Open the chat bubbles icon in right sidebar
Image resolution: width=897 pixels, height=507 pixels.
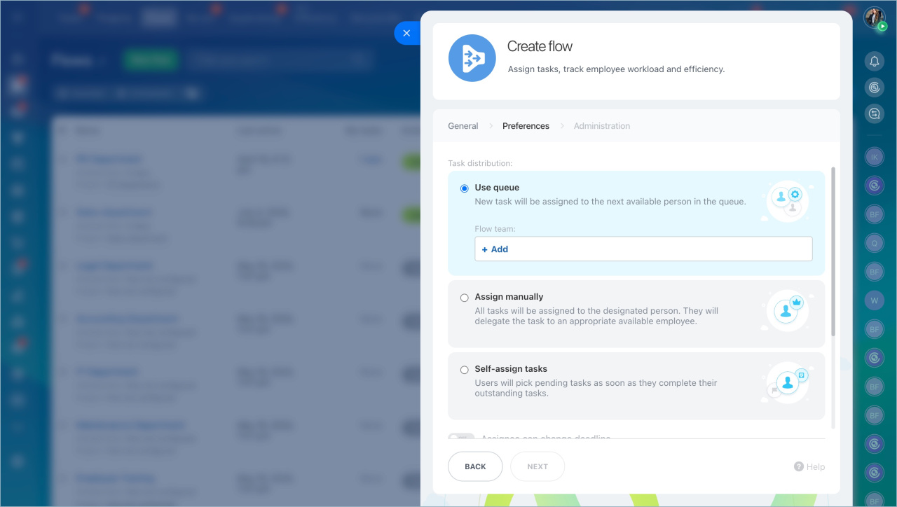(x=874, y=113)
